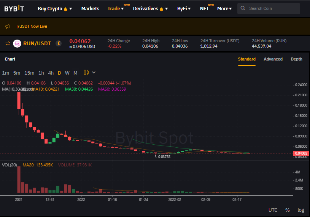Click the search magnifier icon
The width and height of the screenshot is (310, 217).
point(243,8)
